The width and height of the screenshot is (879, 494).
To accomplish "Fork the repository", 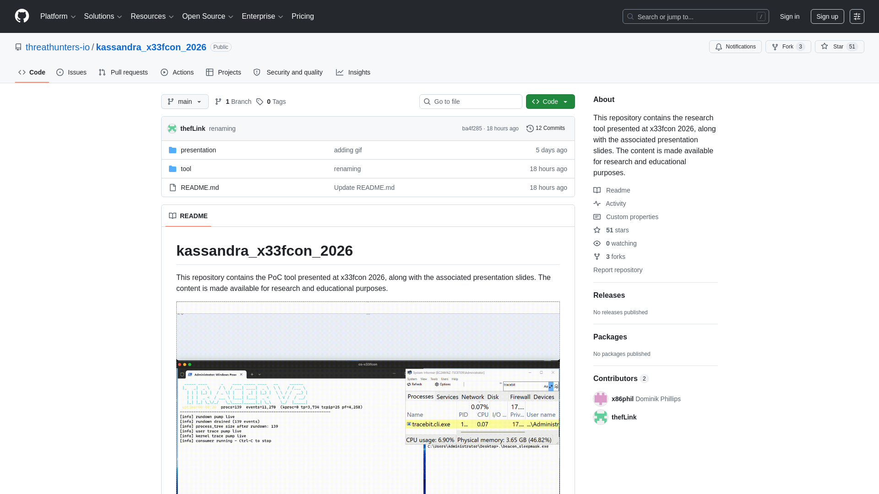I will point(788,47).
